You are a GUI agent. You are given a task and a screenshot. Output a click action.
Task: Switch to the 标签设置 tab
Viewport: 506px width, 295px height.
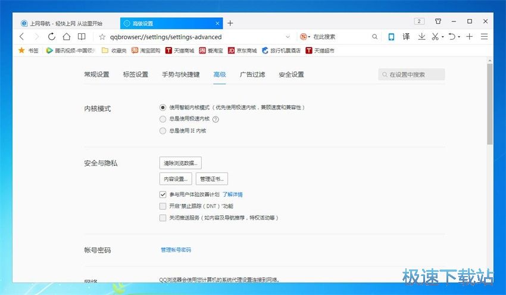[136, 74]
